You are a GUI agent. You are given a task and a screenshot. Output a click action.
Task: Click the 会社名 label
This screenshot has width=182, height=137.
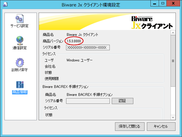coord(50,66)
